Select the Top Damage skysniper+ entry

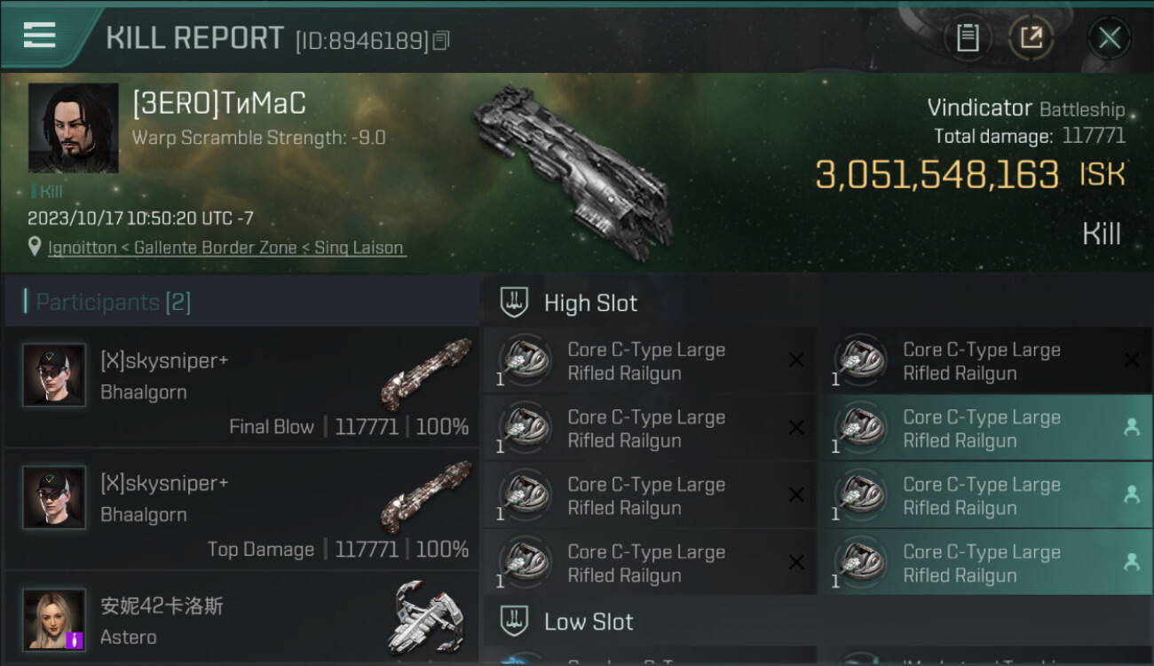(241, 509)
